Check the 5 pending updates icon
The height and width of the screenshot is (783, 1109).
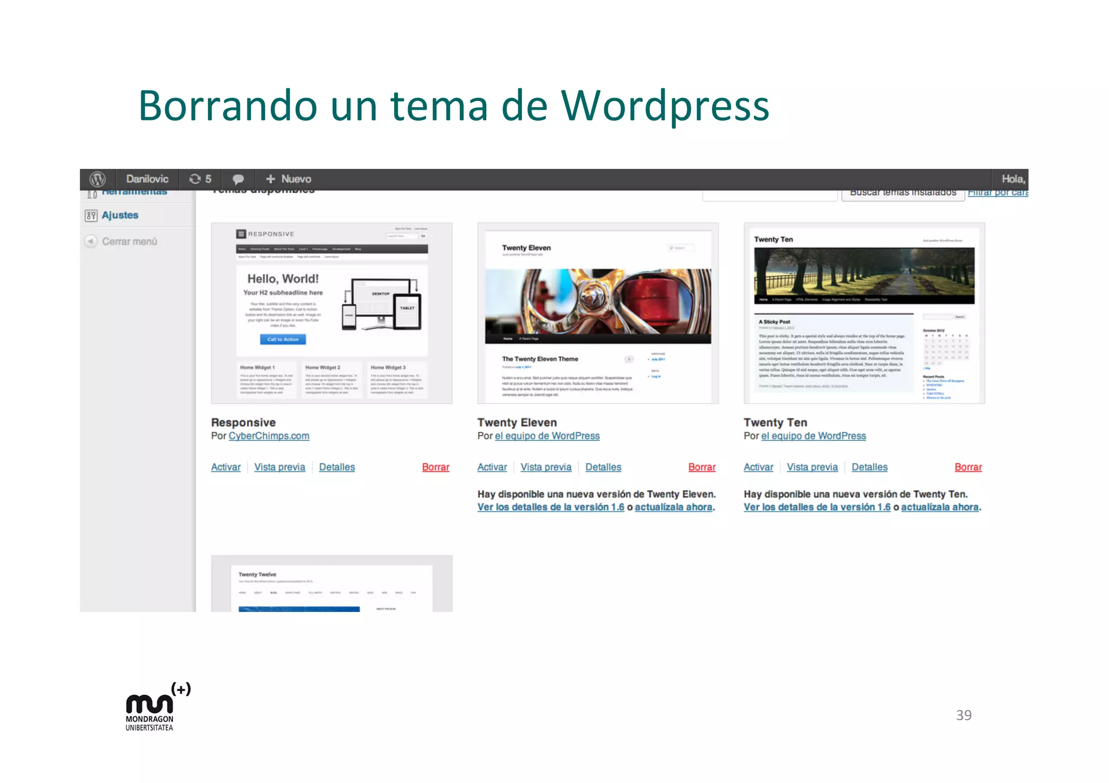tap(200, 179)
